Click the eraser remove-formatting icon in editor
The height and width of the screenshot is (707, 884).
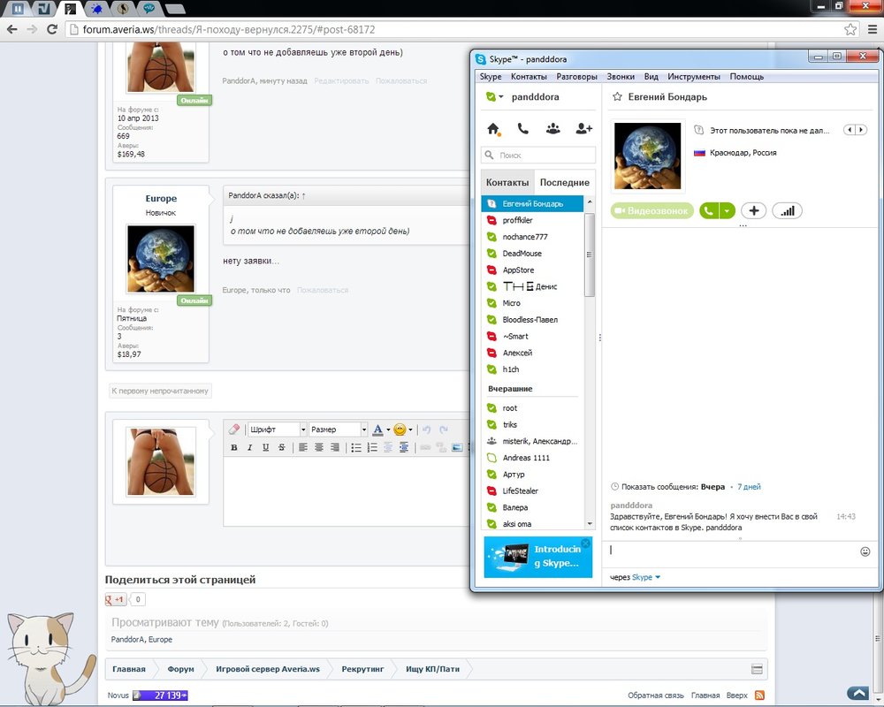tap(234, 430)
